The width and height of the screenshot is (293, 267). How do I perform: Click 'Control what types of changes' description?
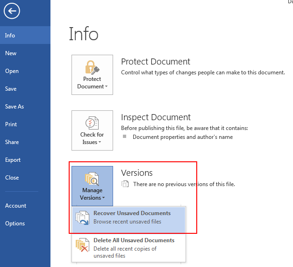click(203, 72)
